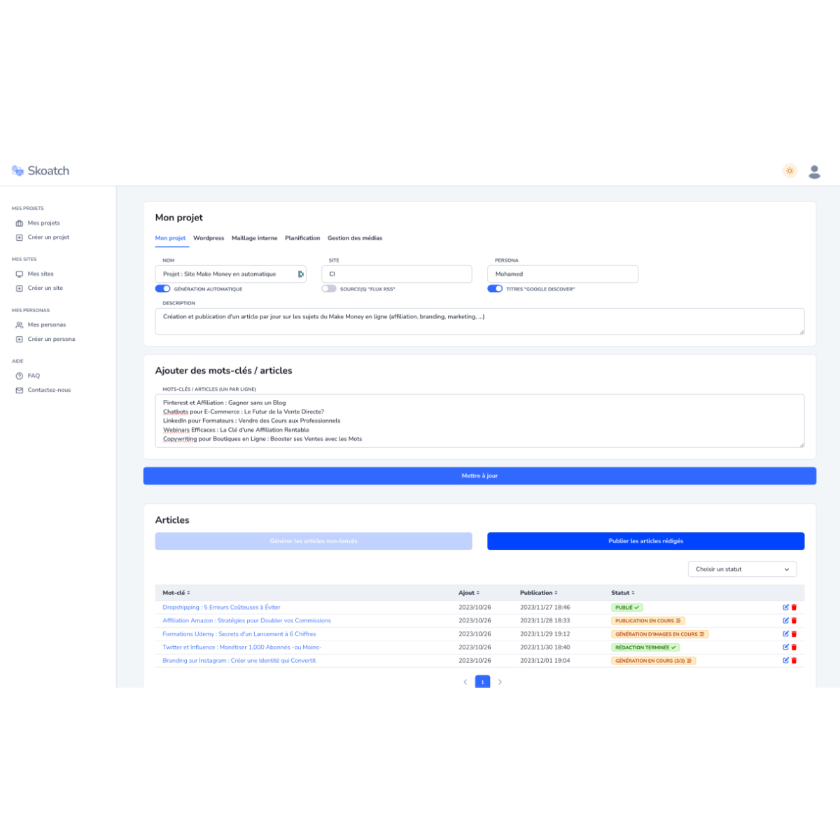Open the Gestion des médias tab
Image resolution: width=840 pixels, height=840 pixels.
355,238
